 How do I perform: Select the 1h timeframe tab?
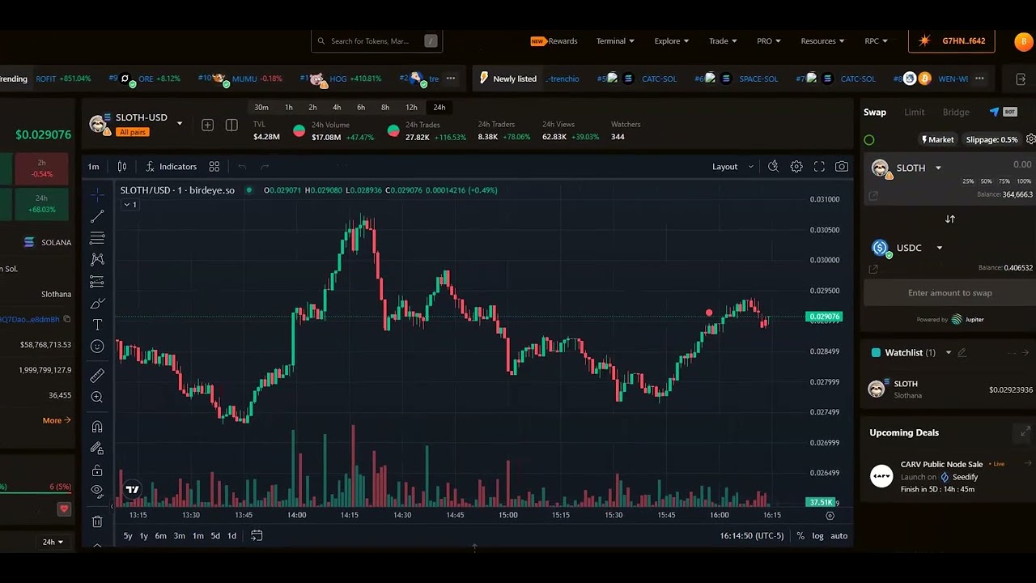(x=289, y=108)
